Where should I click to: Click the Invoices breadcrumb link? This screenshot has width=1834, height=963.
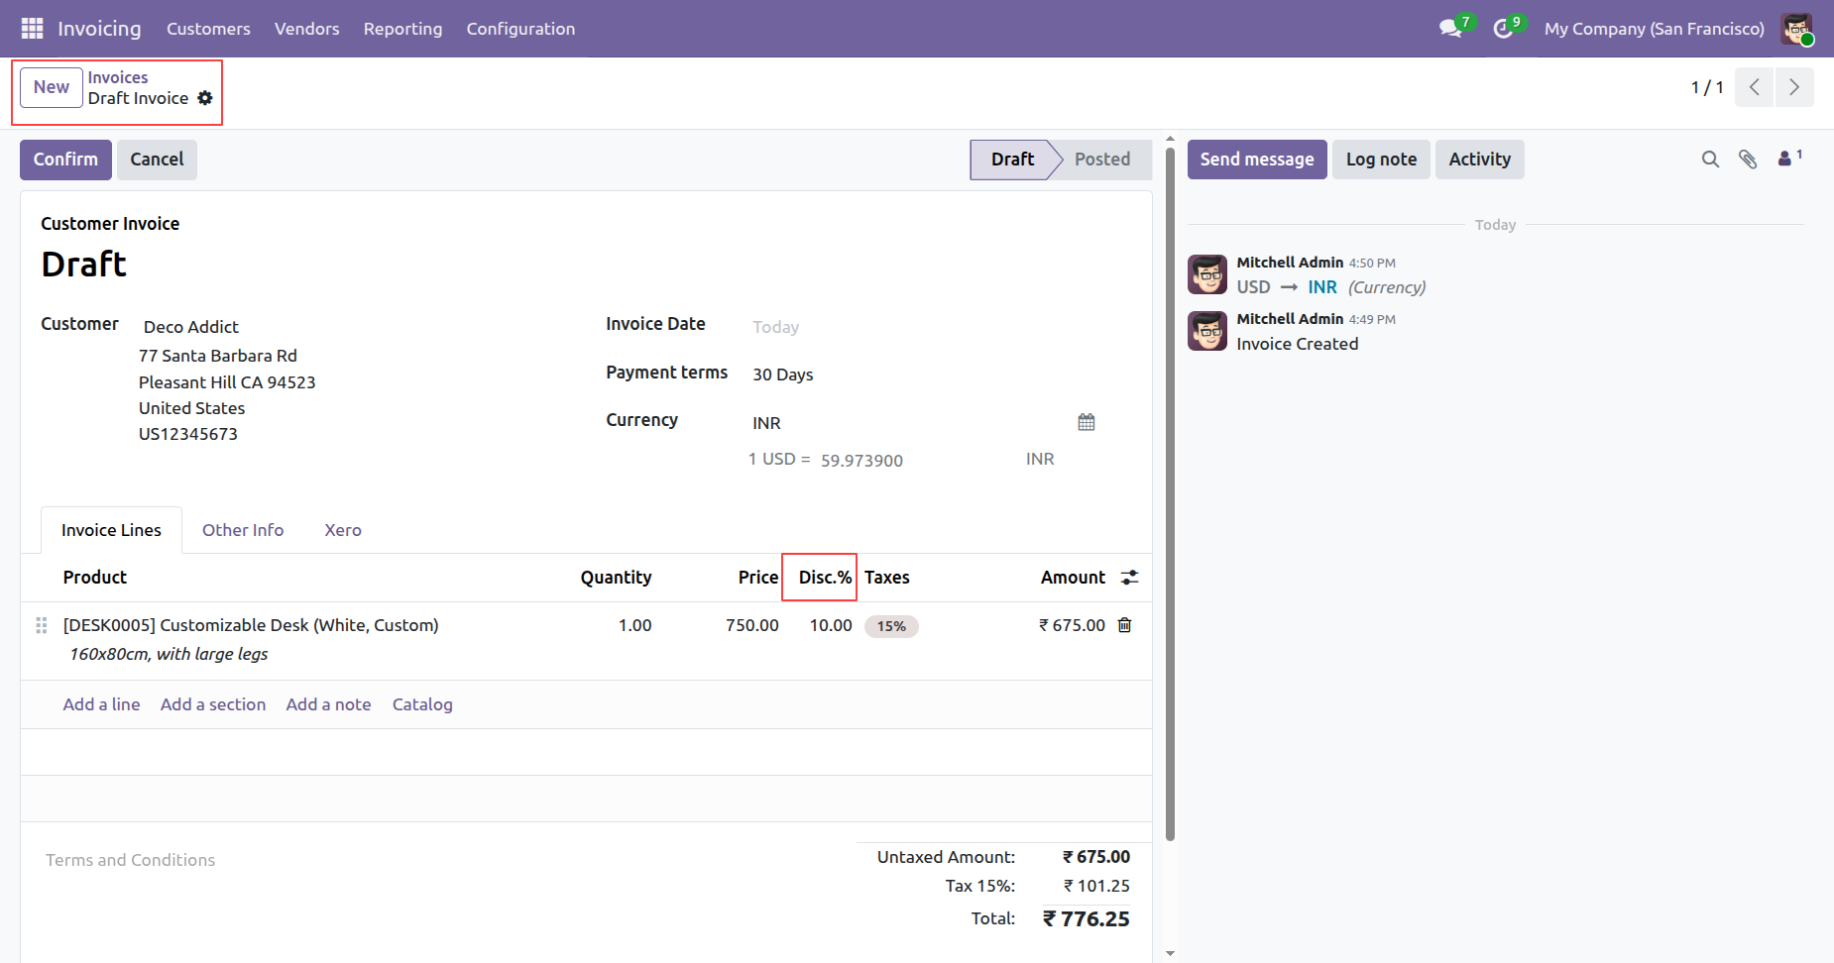point(118,77)
